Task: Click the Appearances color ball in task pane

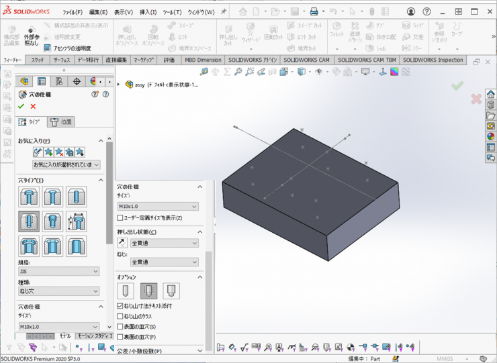Action: pos(490,136)
